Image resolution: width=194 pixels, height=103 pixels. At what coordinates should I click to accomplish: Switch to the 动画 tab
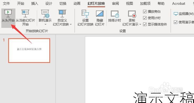point(77,3)
